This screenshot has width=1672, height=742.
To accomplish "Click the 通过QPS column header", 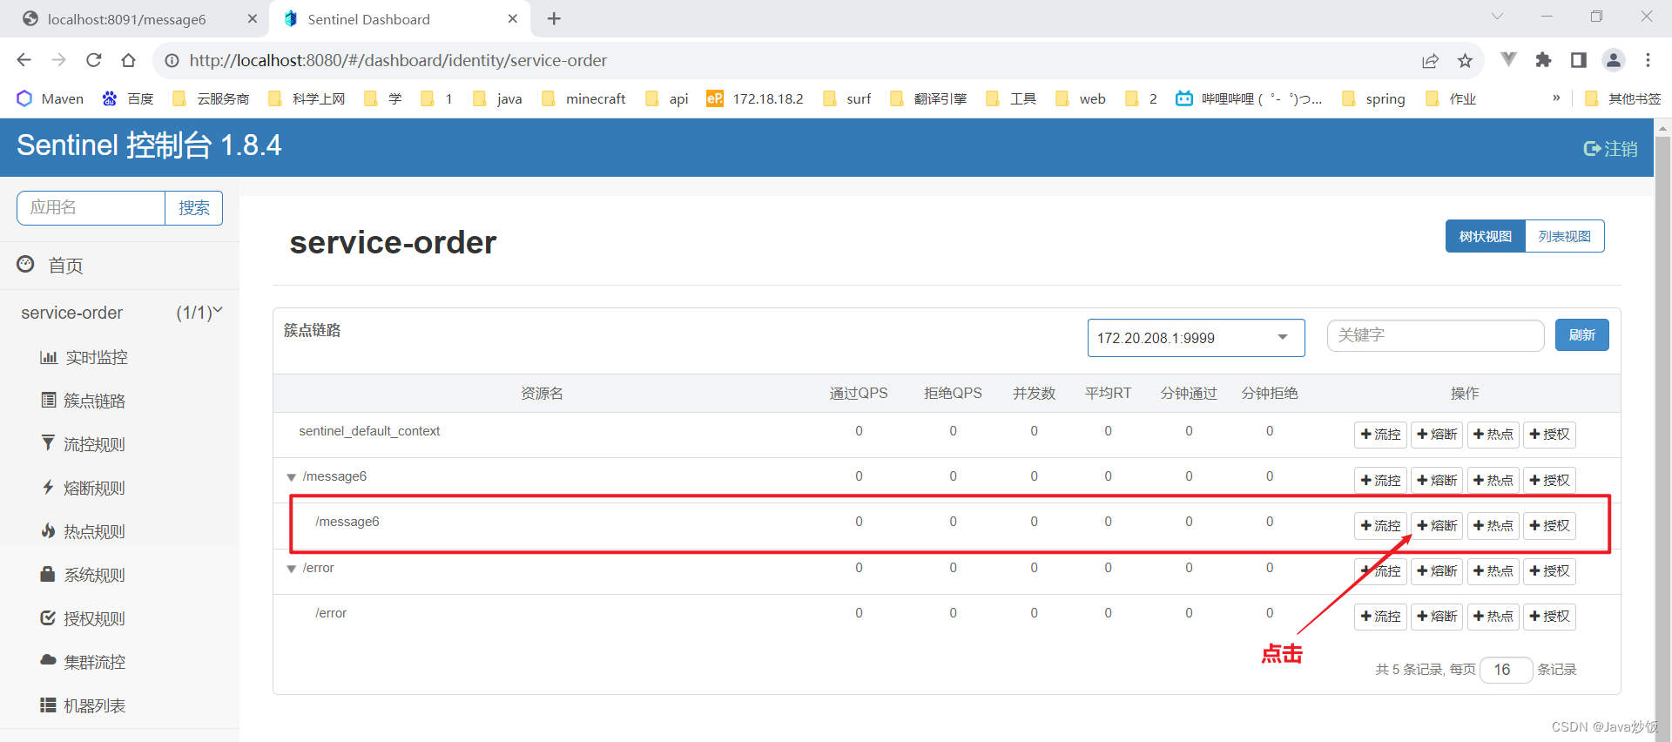I will click(859, 394).
